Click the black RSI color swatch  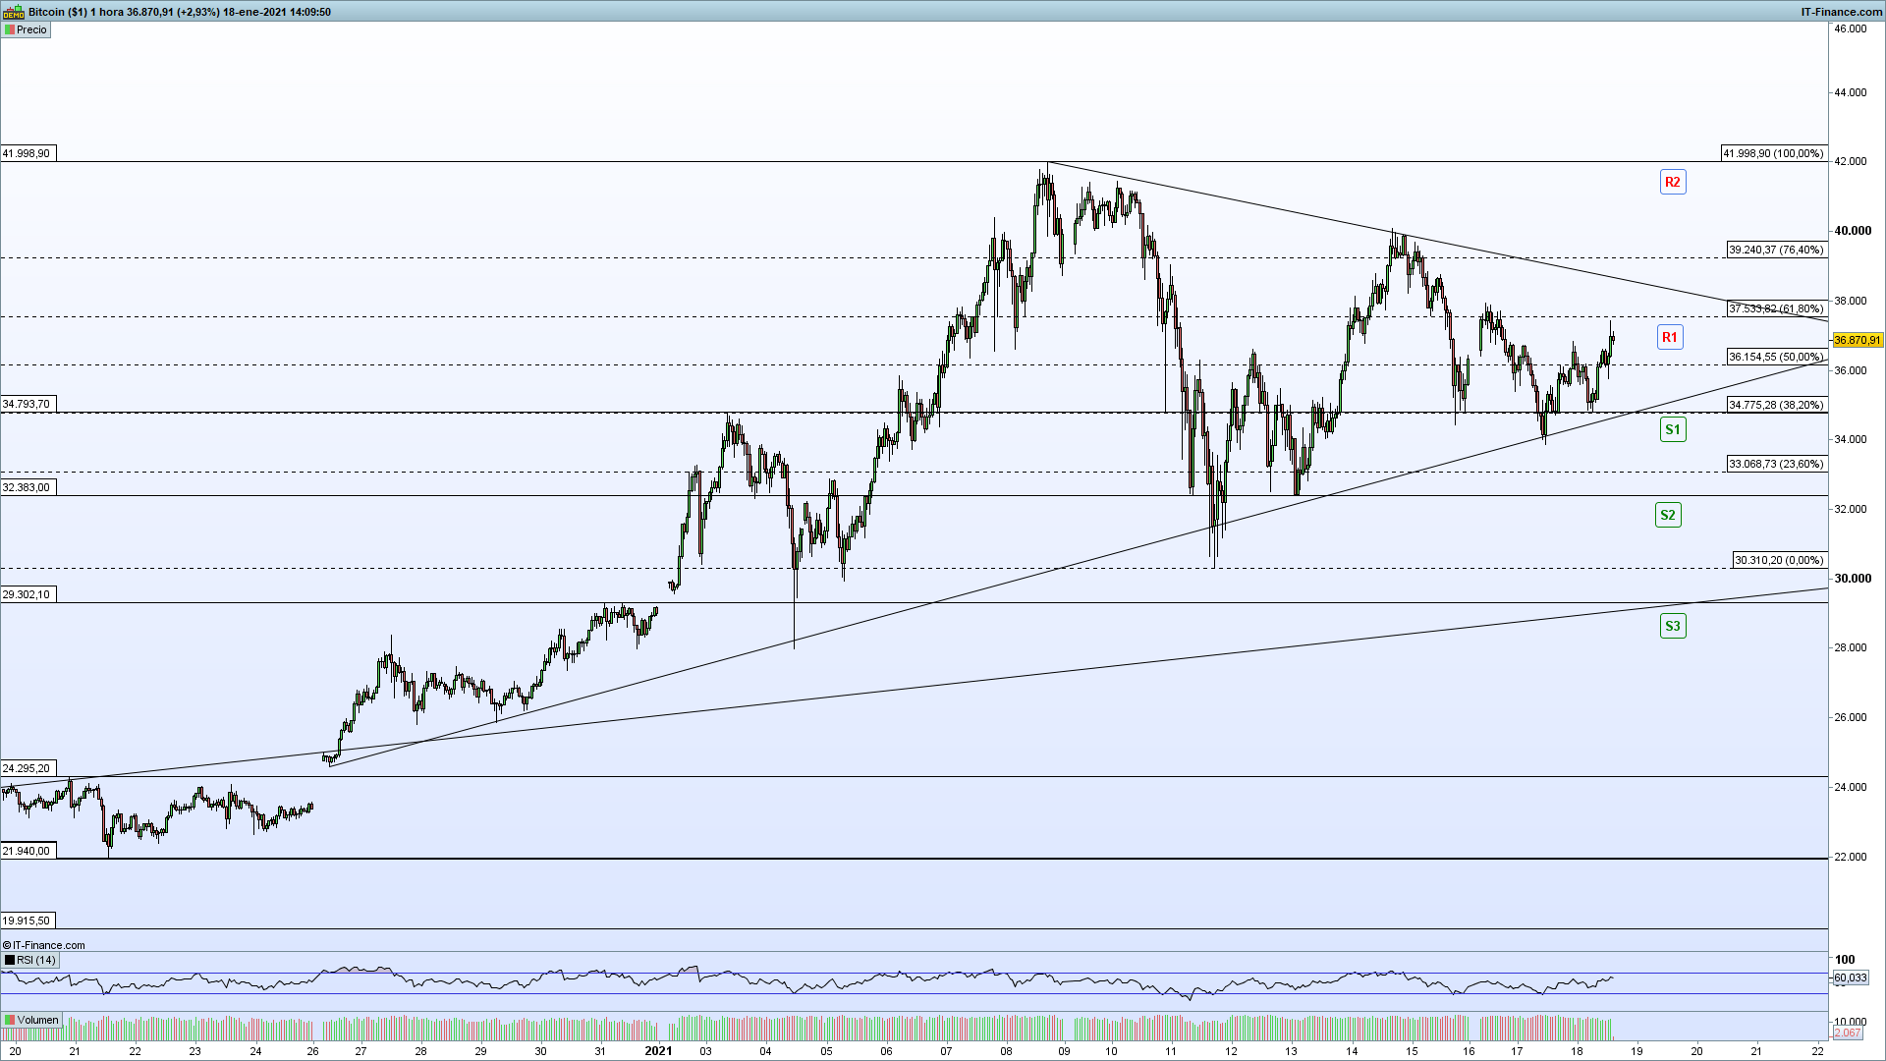click(x=9, y=960)
